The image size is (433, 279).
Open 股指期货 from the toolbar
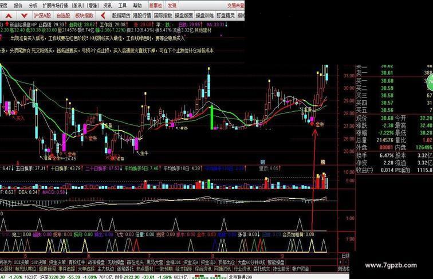(121, 15)
